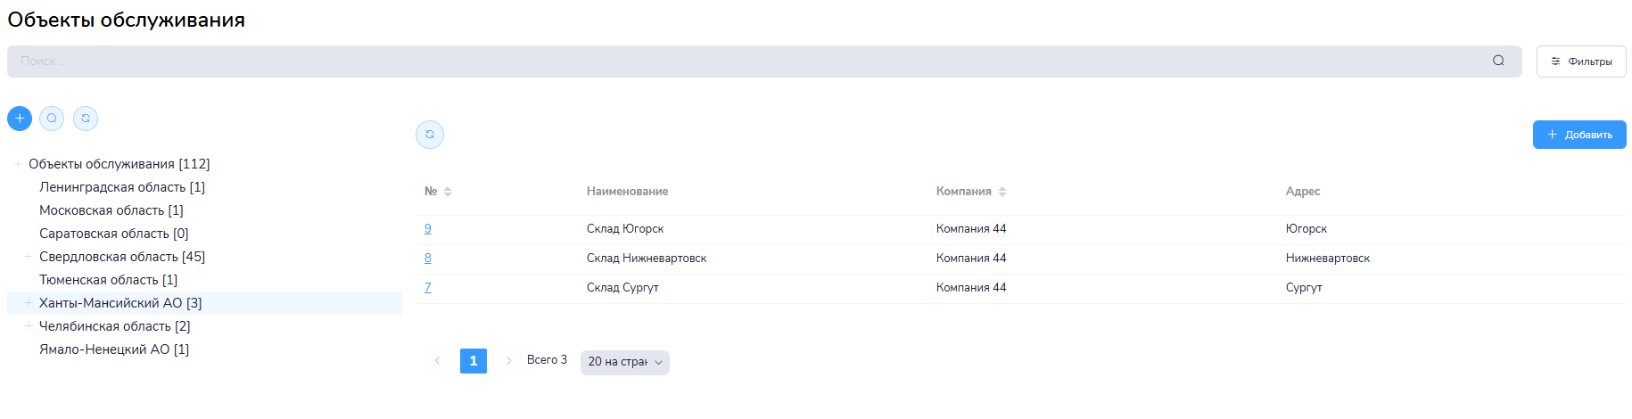Expand Ханты-Мансийский АО tree node
The height and width of the screenshot is (419, 1632).
pos(29,303)
